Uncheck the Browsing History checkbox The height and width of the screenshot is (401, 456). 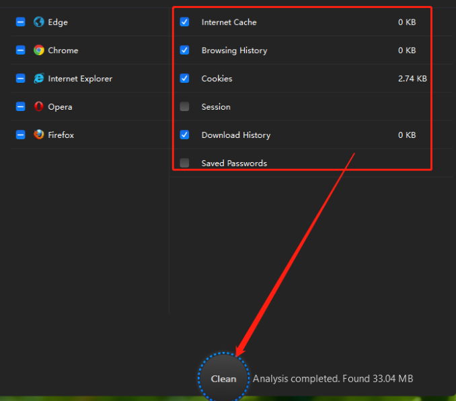[184, 50]
